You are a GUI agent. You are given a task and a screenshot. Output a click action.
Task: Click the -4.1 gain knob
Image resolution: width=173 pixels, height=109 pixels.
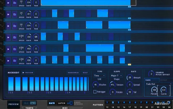pyautogui.click(x=29, y=14)
